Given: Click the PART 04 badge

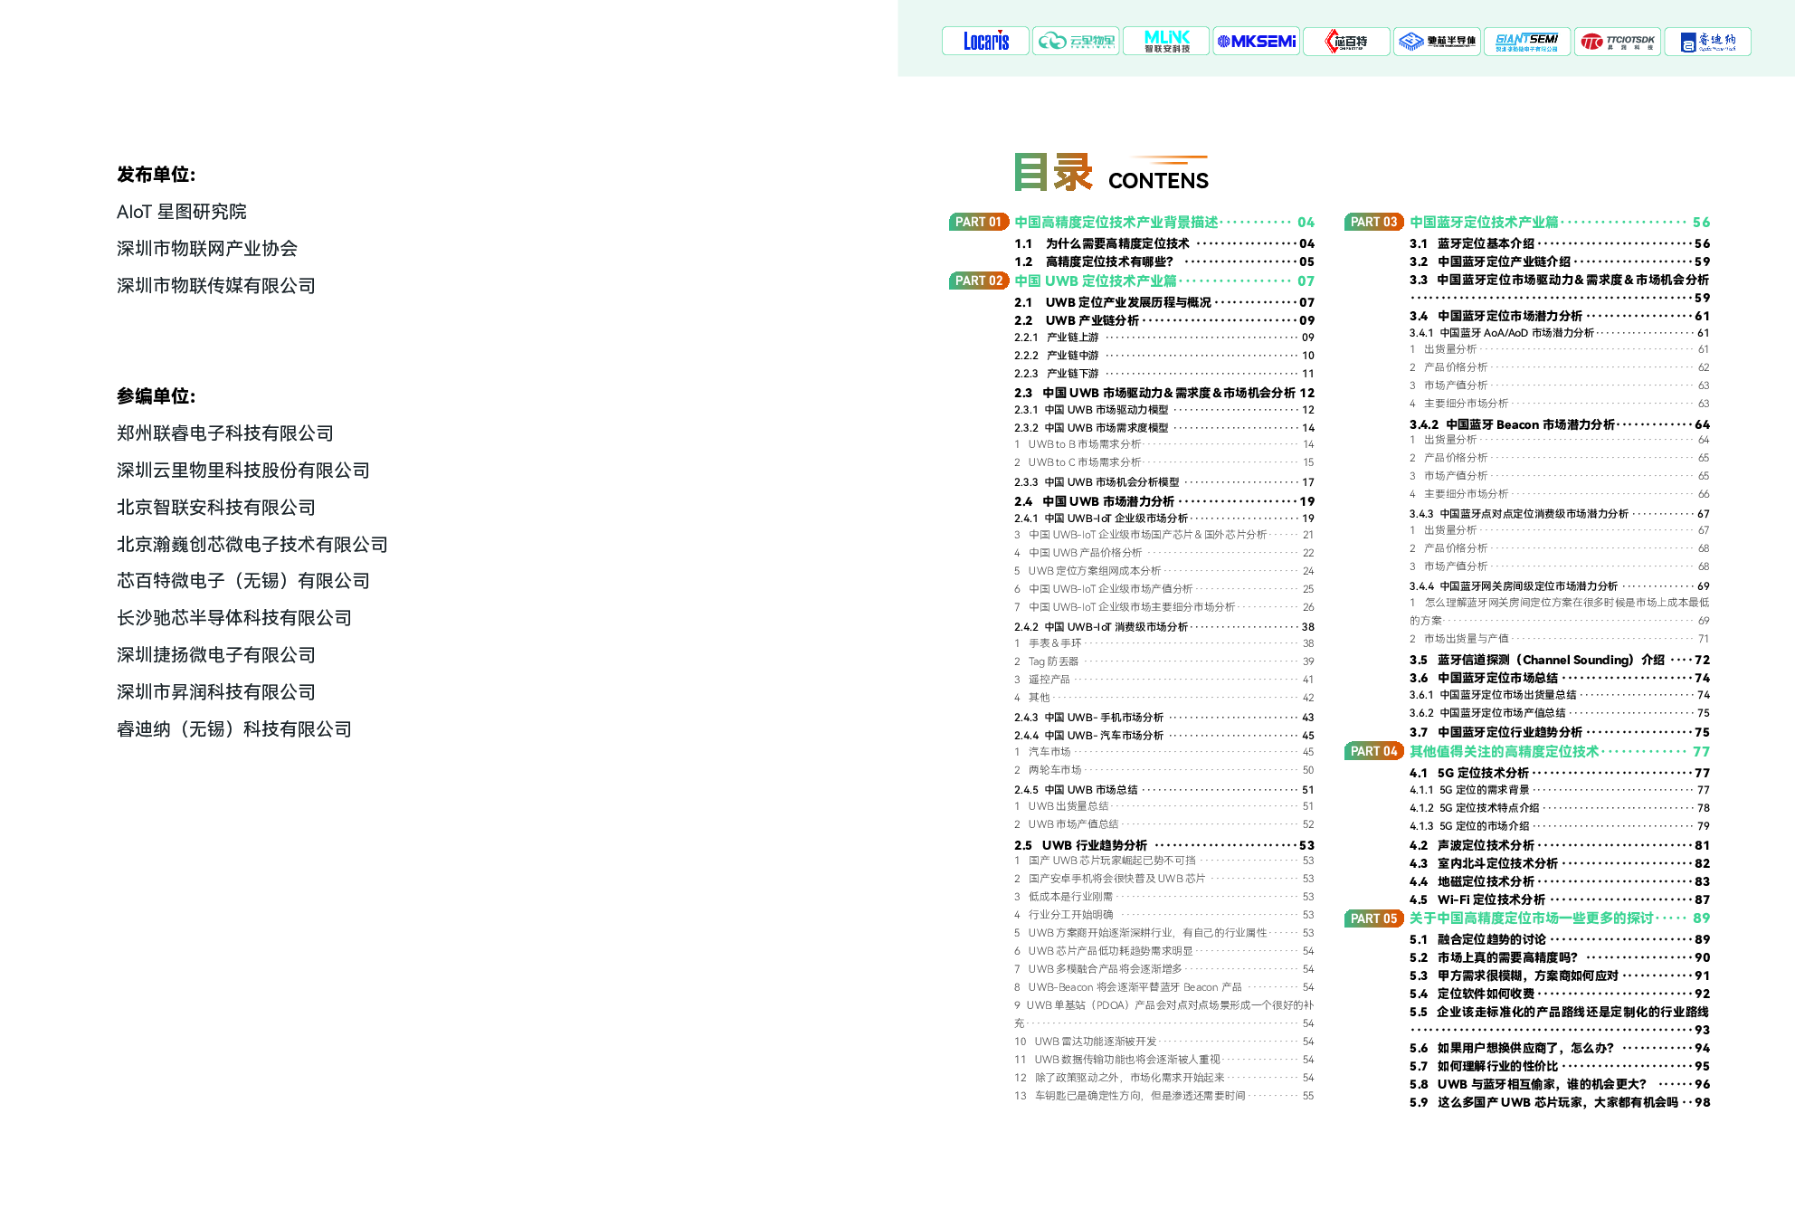Looking at the screenshot, I should pyautogui.click(x=1374, y=751).
